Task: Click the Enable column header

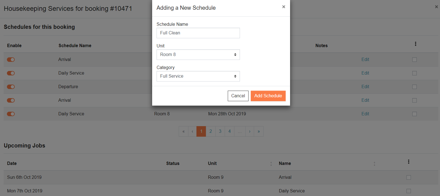Action: (14, 45)
